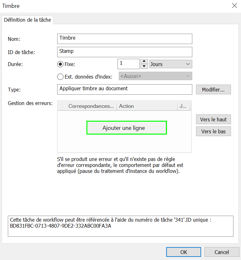This screenshot has height=260, width=241.
Task: Click the unique ID BD831FBC text
Action: click(x=61, y=226)
